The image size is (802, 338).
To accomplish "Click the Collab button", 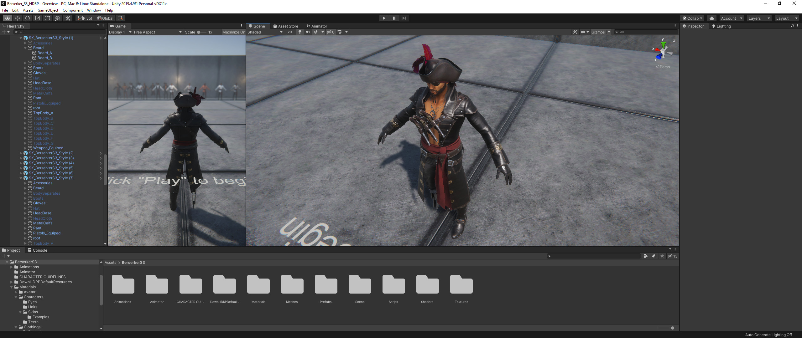I will pos(692,18).
